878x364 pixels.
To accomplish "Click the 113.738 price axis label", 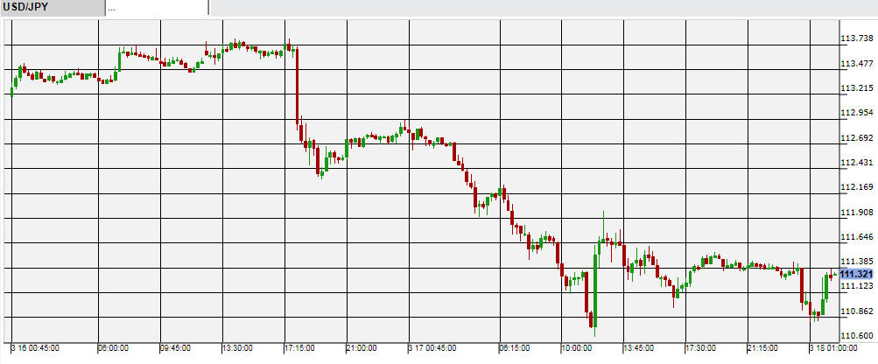I will pyautogui.click(x=855, y=38).
